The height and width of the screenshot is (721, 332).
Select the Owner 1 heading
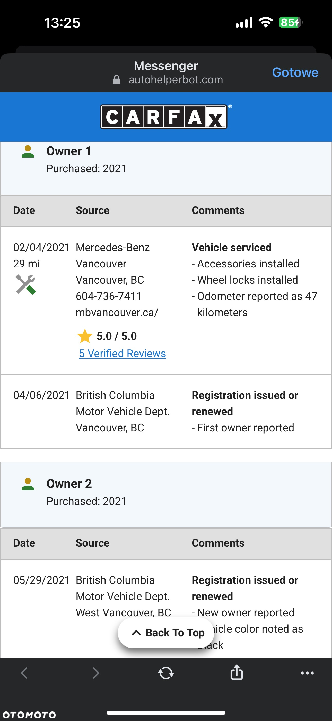(69, 151)
